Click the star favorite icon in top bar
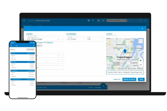The height and width of the screenshot is (111, 167). pos(99,20)
